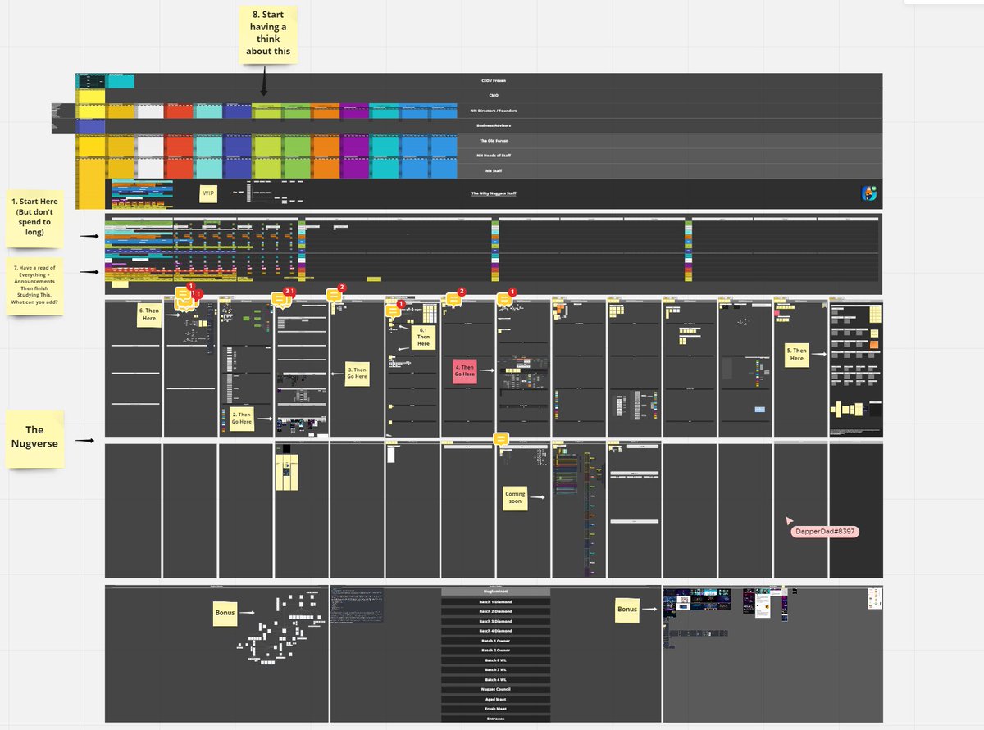Select the Batch 3 WL bar
Image resolution: width=984 pixels, height=730 pixels.
coord(495,670)
